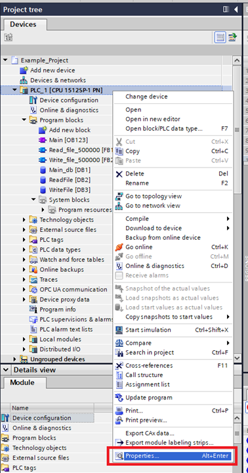
Task: Collapse the Program blocks folder
Action: click(24, 120)
